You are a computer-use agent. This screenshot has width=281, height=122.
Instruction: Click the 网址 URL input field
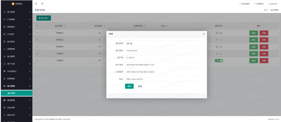pos(164,79)
